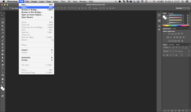Select the Dodge tool
191x112 pixels.
[3, 61]
